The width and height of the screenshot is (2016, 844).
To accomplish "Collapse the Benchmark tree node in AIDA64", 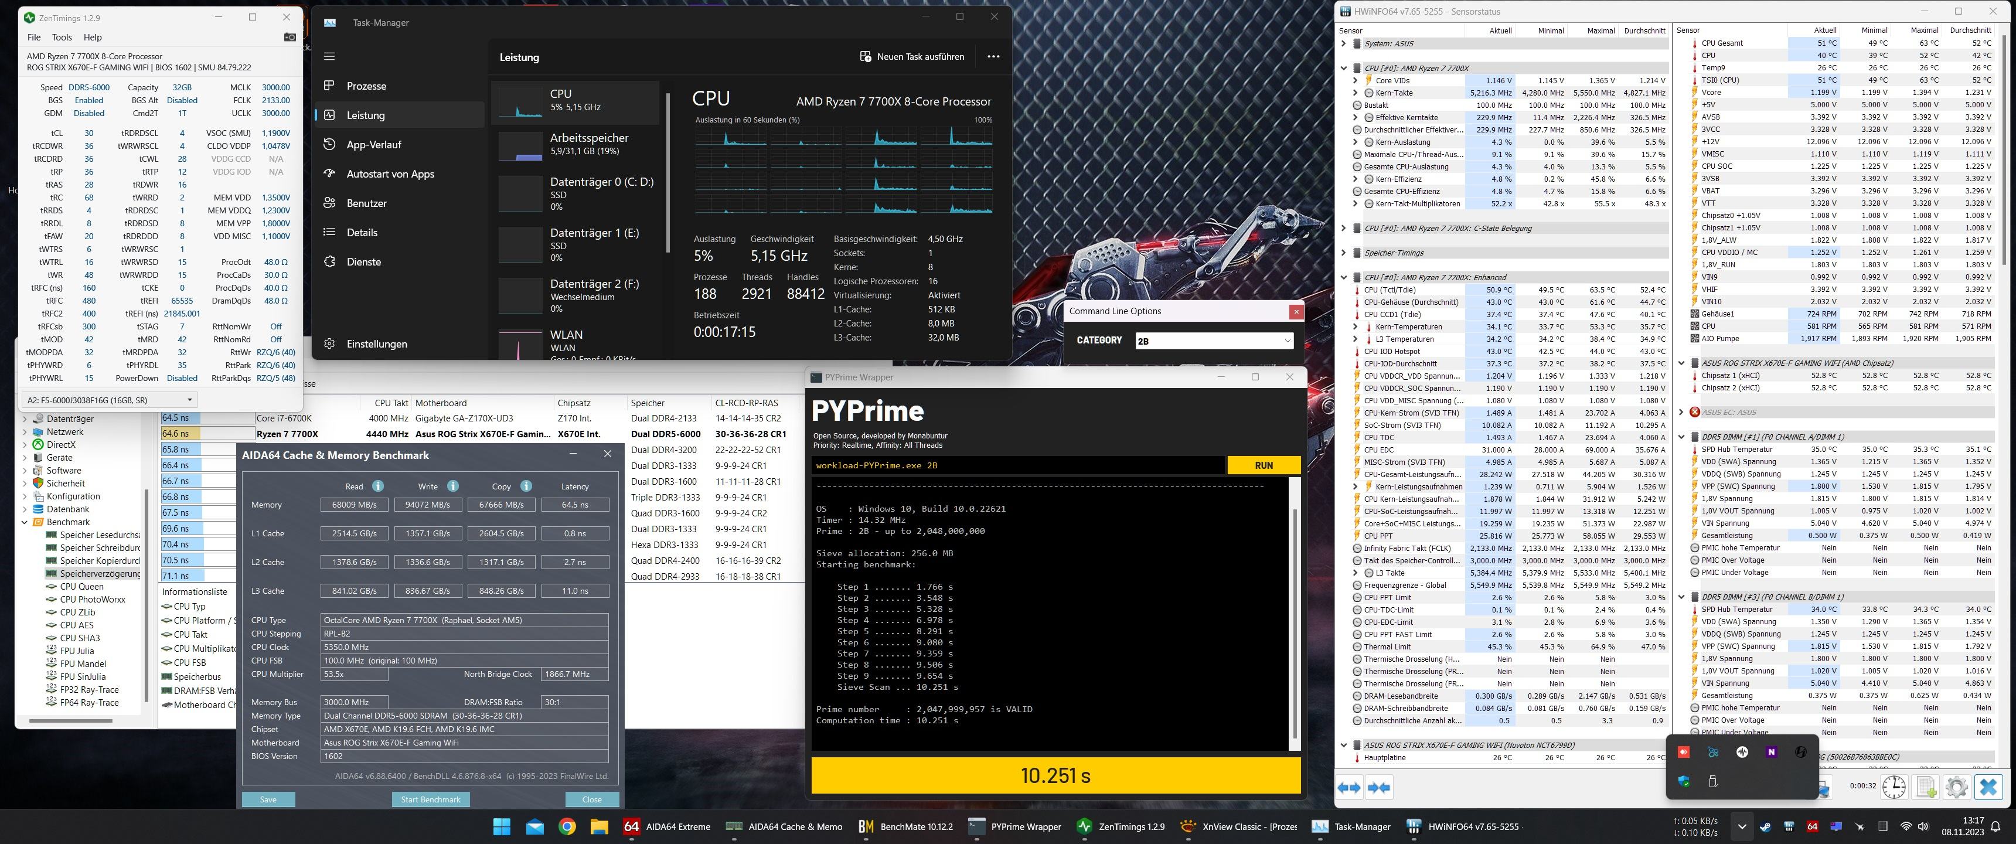I will coord(24,522).
